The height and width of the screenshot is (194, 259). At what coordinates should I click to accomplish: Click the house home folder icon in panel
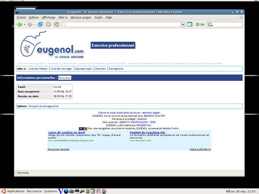coord(104,191)
